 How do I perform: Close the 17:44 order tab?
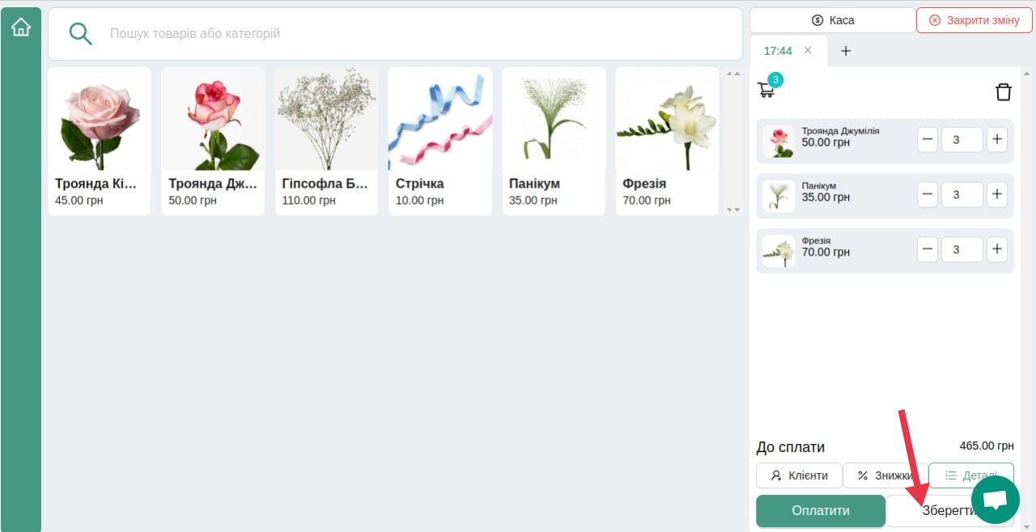[808, 50]
